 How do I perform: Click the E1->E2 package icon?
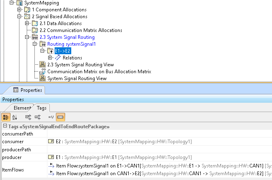click(50, 51)
